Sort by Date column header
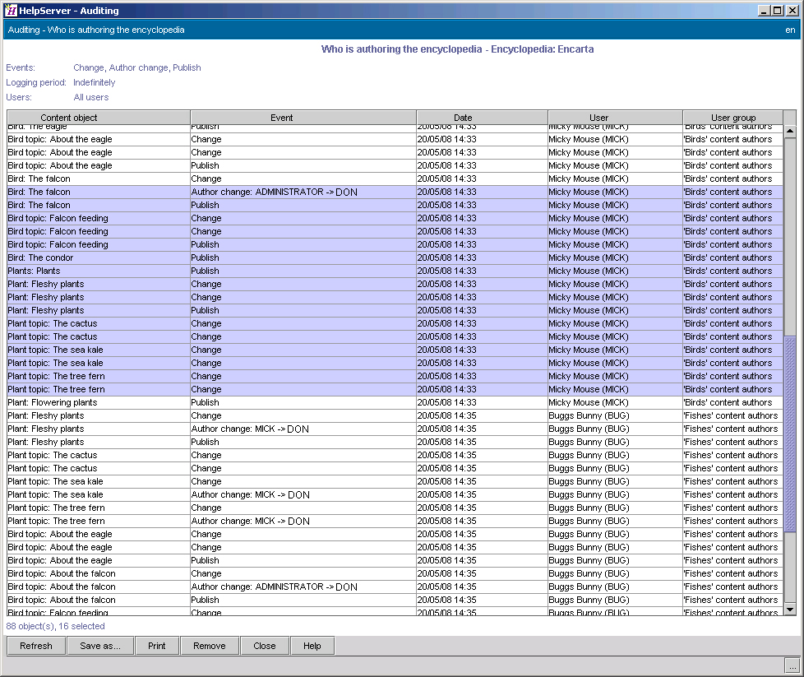 [482, 118]
